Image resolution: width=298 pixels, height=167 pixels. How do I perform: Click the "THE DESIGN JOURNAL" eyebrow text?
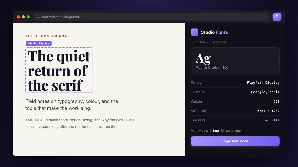(47, 36)
